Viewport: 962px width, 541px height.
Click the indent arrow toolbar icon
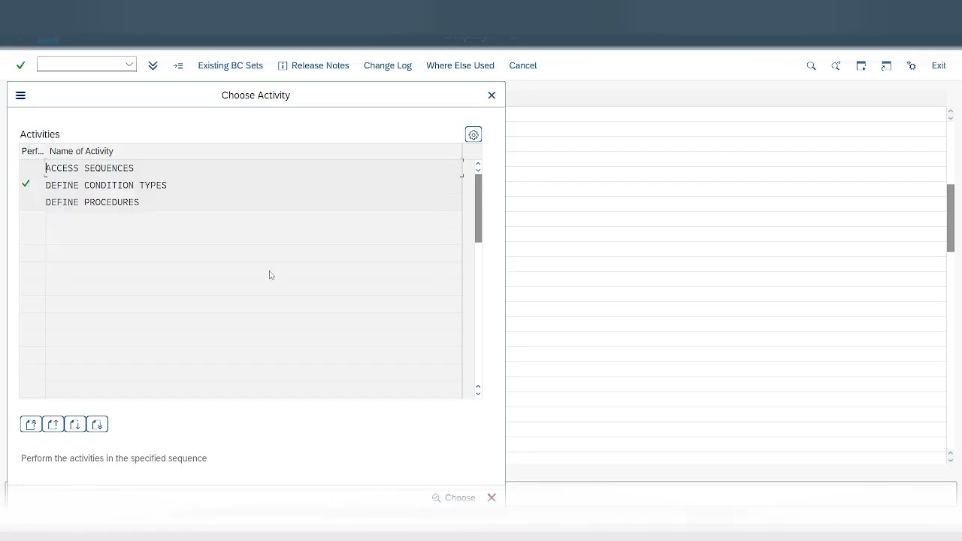pos(178,65)
